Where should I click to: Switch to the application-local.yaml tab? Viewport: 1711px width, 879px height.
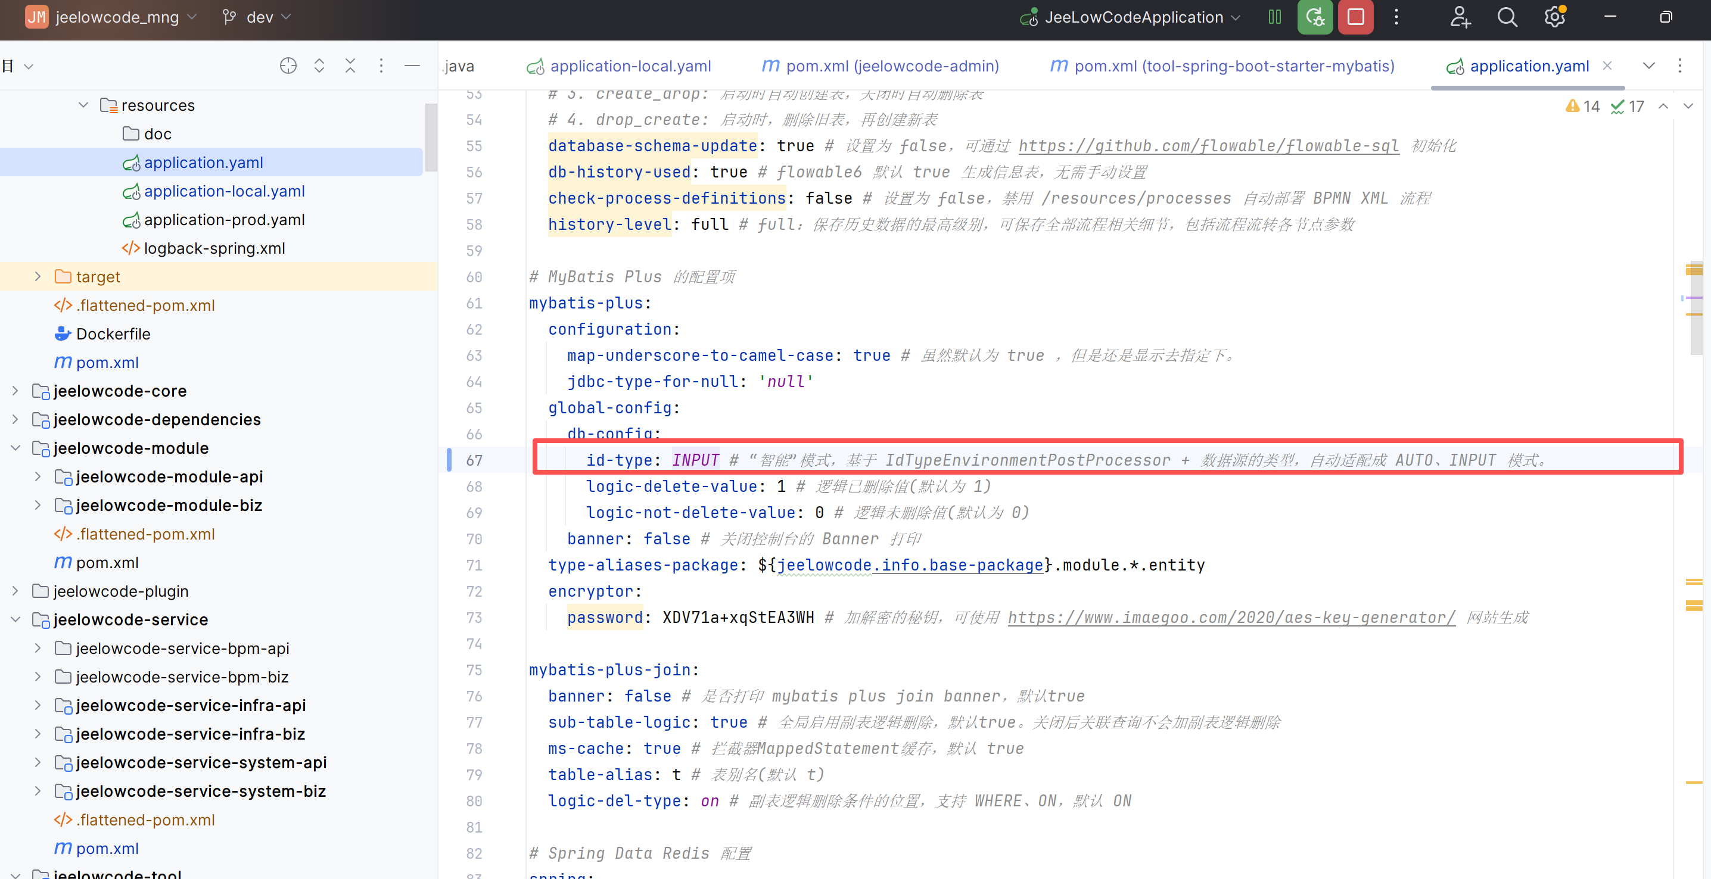click(629, 66)
